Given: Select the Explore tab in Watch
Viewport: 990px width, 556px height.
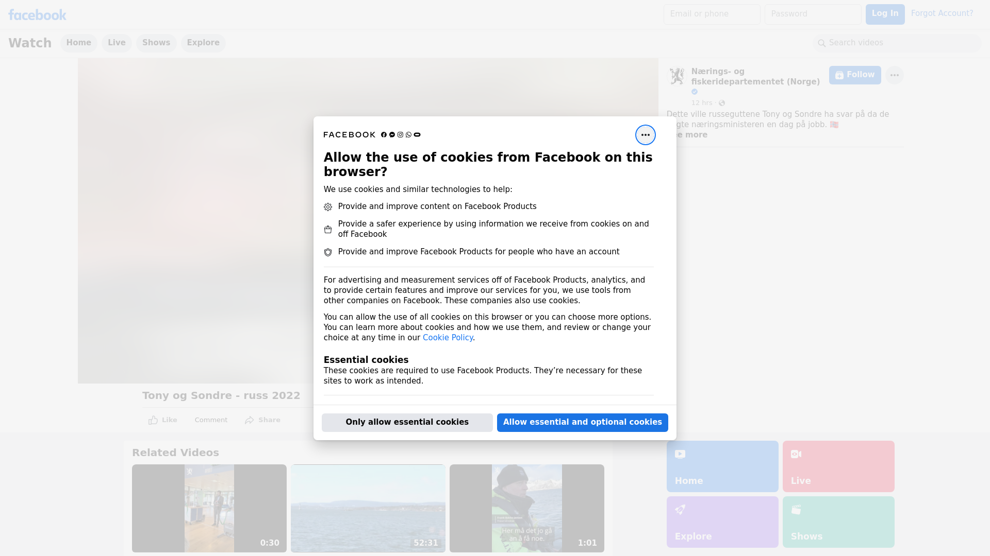Looking at the screenshot, I should coord(203,43).
